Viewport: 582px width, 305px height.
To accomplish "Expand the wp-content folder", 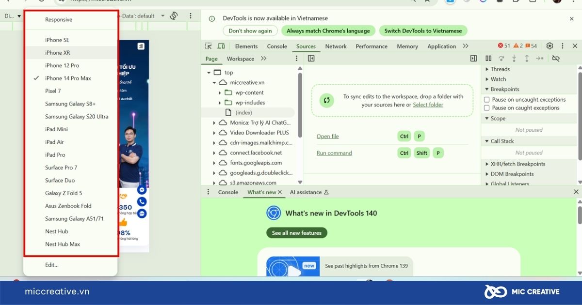I will point(220,92).
